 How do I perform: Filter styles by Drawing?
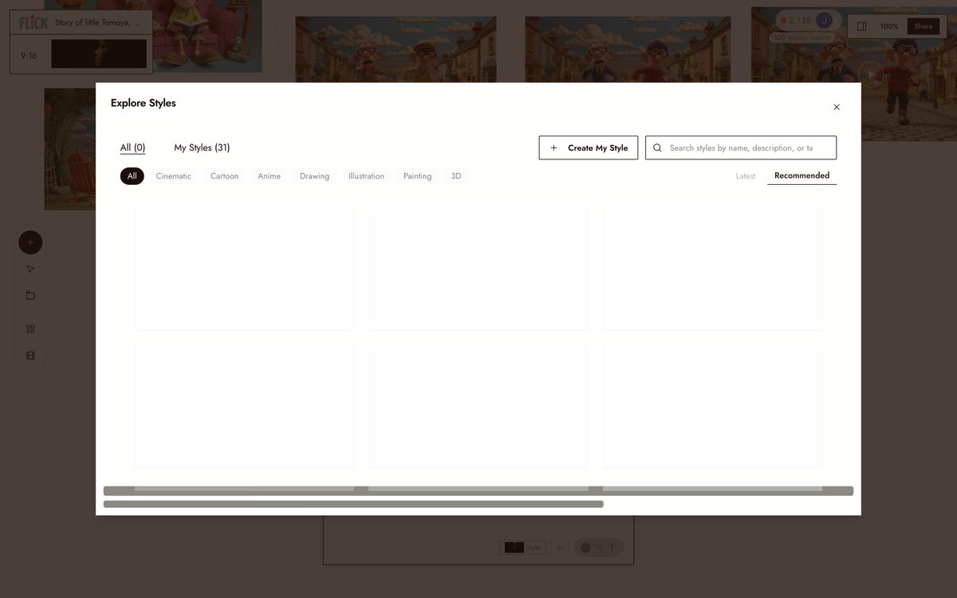pyautogui.click(x=314, y=176)
